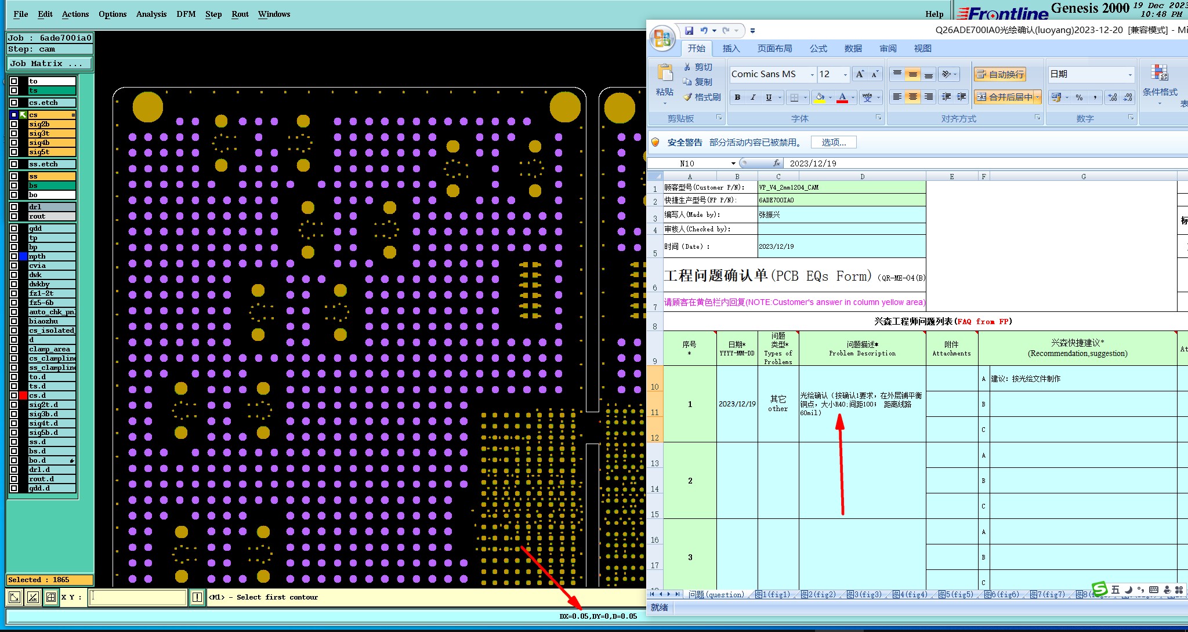This screenshot has height=632, width=1188.
Task: Open the Analysis menu in Genesis
Action: 151,14
